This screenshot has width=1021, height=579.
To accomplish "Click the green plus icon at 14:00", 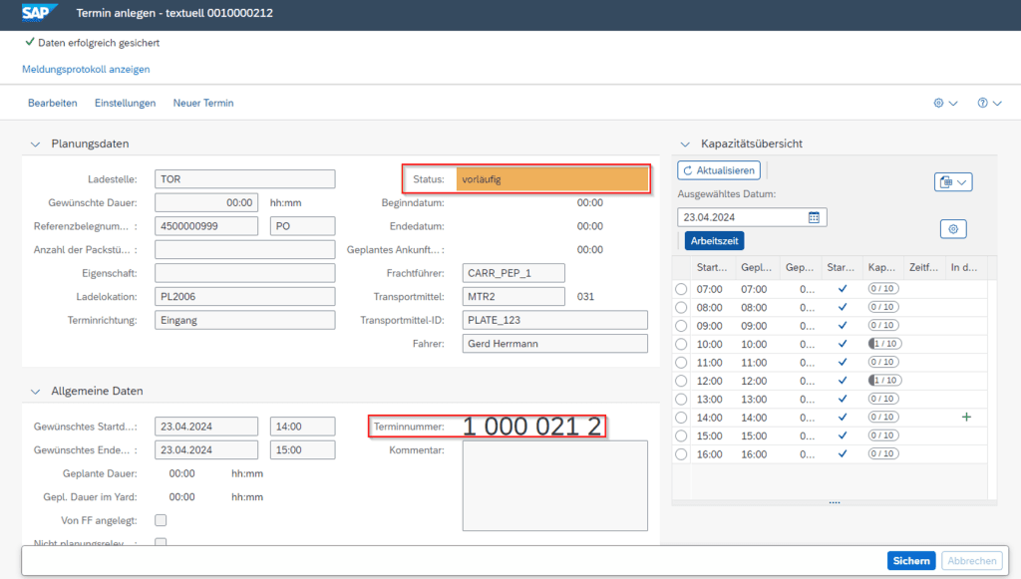I will click(966, 417).
